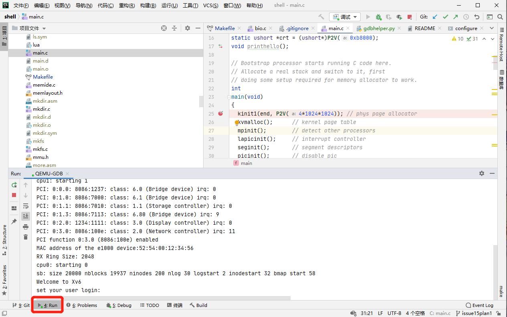The height and width of the screenshot is (317, 507).
Task: Click the Debug bug icon in the toolbar
Action: [x=378, y=17]
